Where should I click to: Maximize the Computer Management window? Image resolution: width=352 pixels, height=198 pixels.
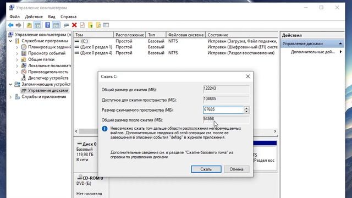pyautogui.click(x=321, y=8)
